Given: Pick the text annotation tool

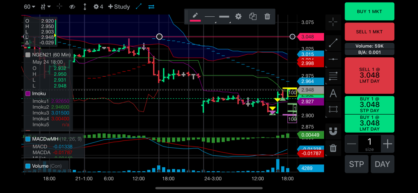Looking at the screenshot, I should click(333, 93).
